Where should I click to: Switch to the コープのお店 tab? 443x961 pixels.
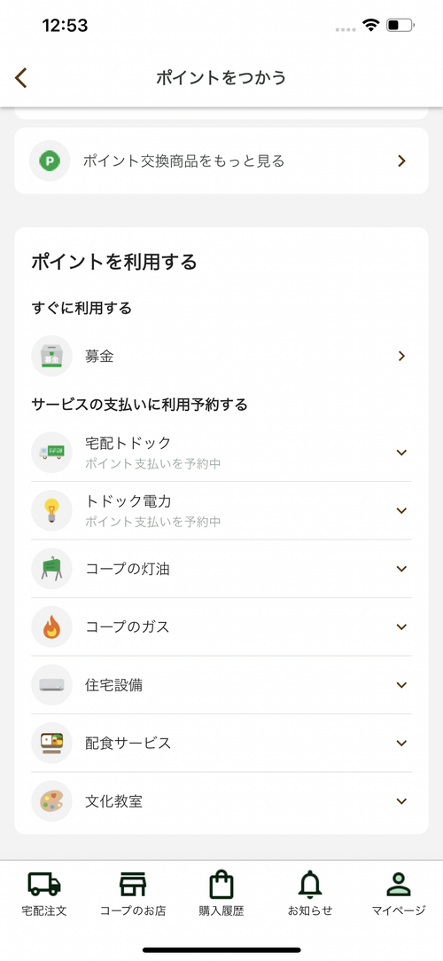point(133,894)
